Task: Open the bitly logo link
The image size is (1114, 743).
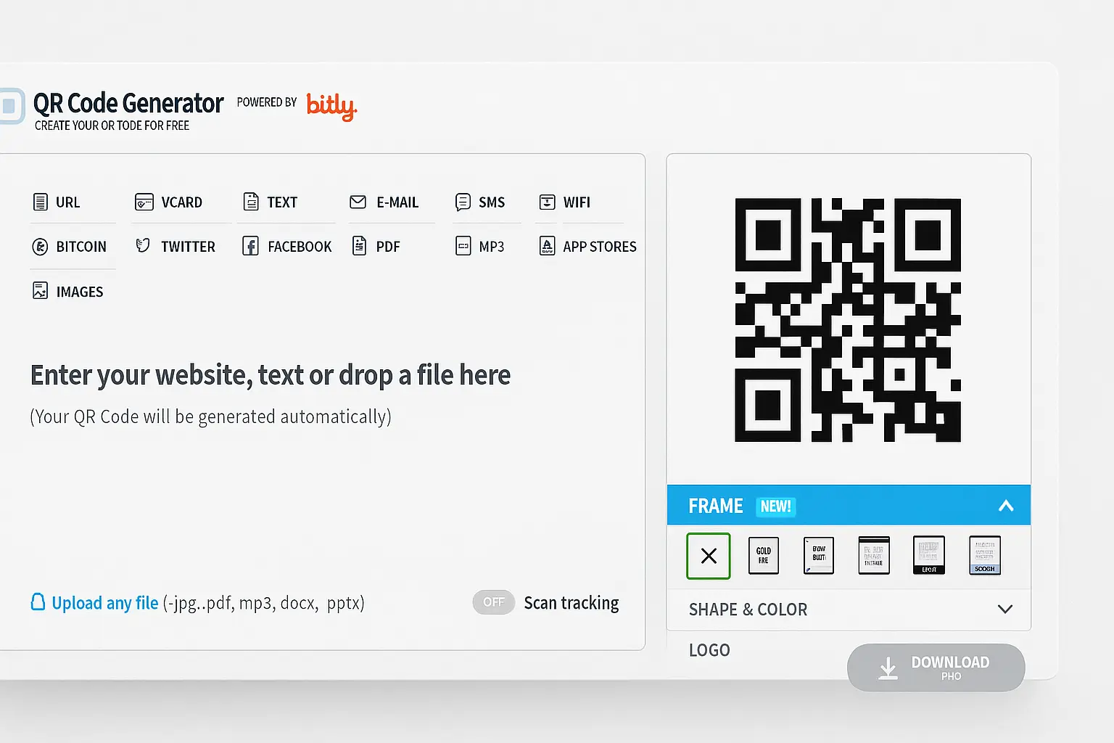Action: tap(332, 106)
